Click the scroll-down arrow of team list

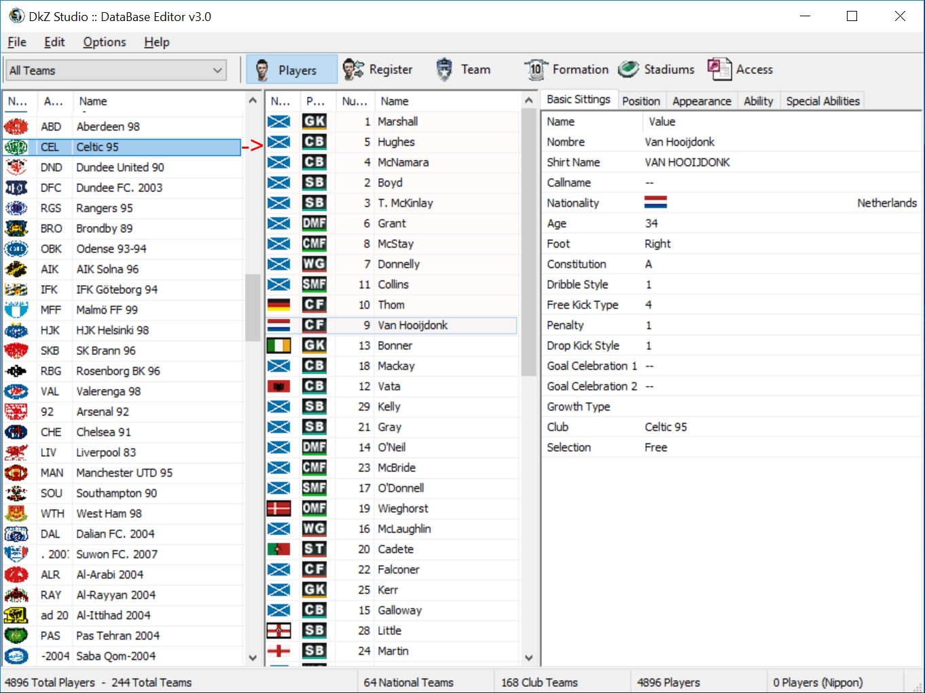253,658
